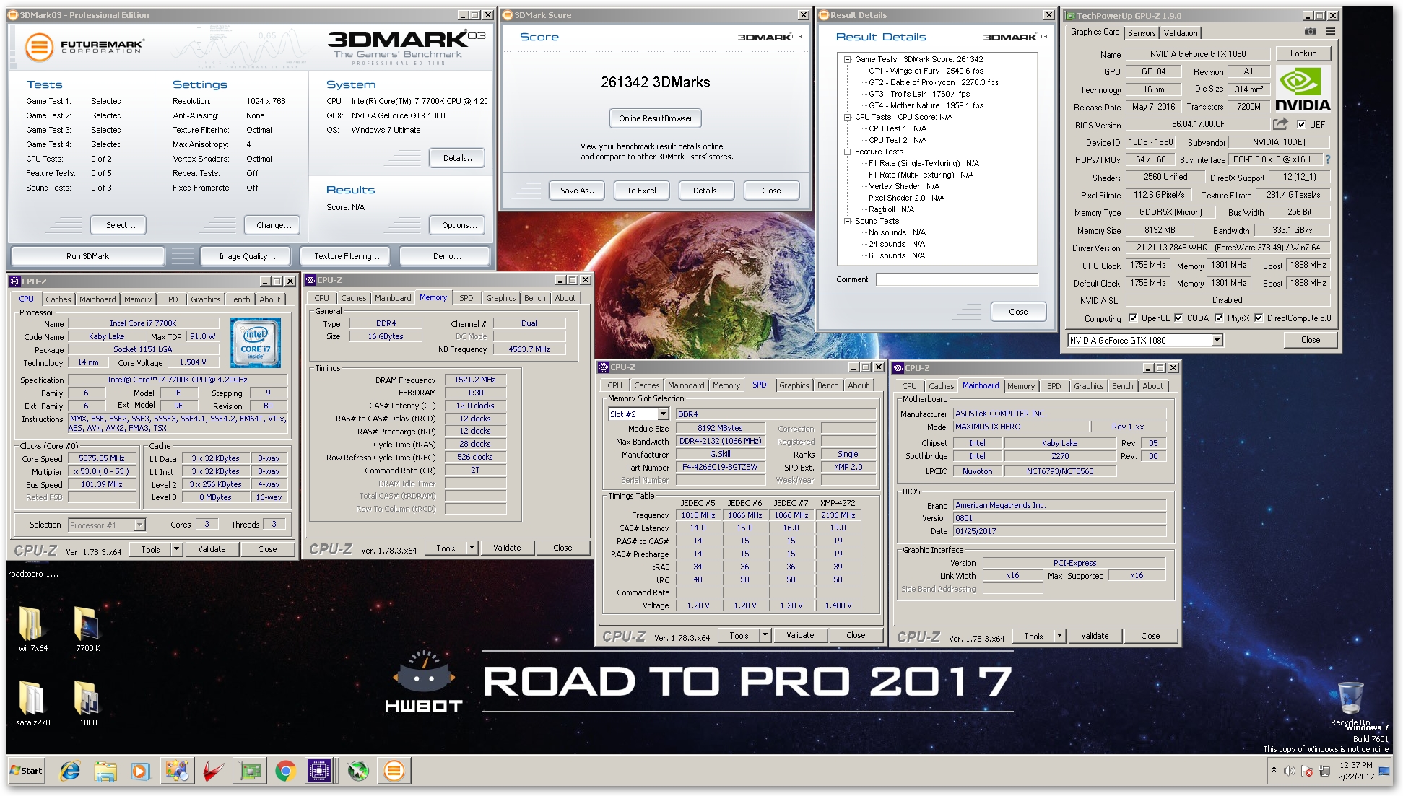1403x796 pixels.
Task: Click the Lookup button in GPU-Z
Action: (x=1303, y=53)
